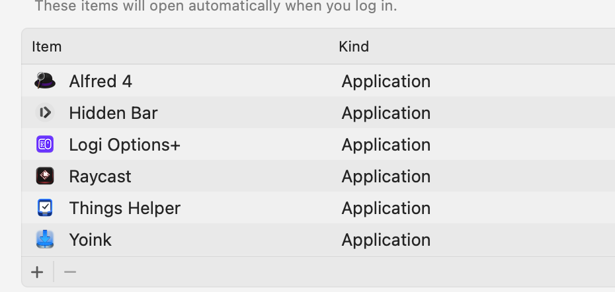Image resolution: width=615 pixels, height=292 pixels.
Task: Select the Raycast entry name
Action: click(100, 176)
